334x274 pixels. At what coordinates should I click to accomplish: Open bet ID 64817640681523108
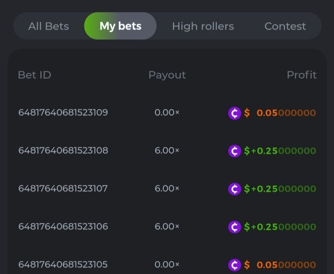click(x=63, y=151)
